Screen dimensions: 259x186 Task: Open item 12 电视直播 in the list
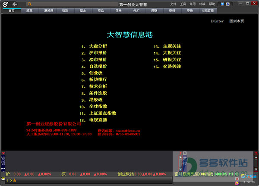point(93,120)
